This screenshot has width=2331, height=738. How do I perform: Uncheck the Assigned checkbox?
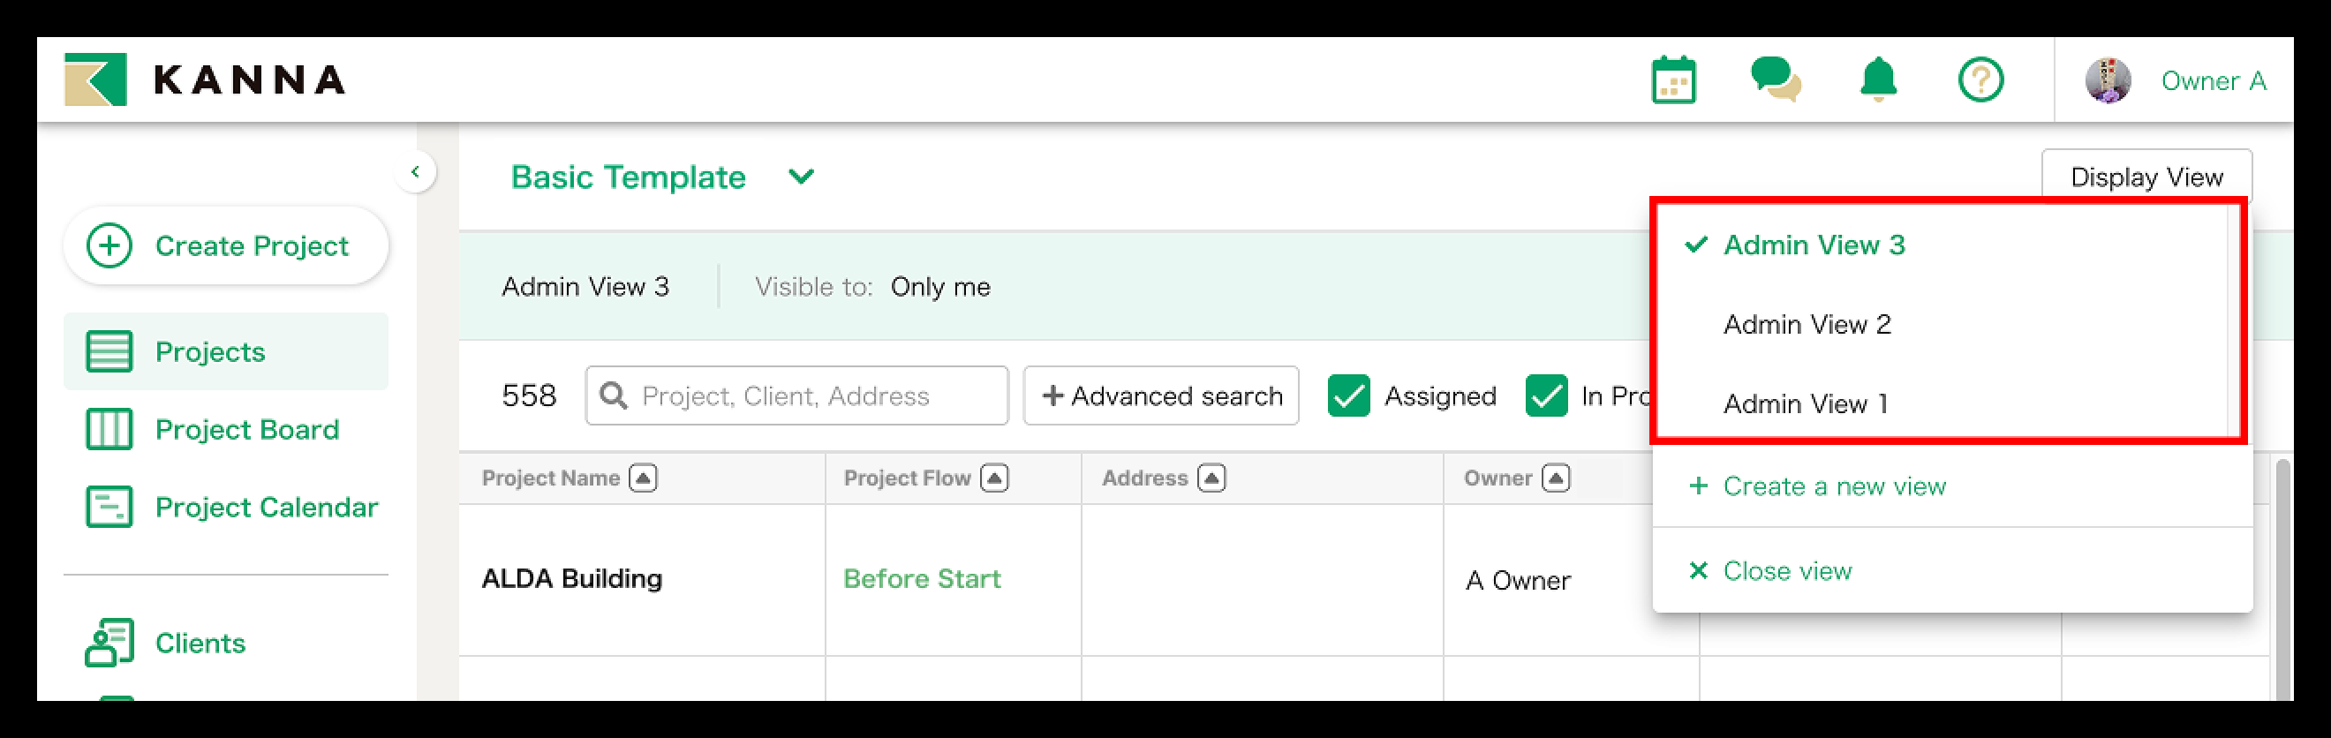1348,396
